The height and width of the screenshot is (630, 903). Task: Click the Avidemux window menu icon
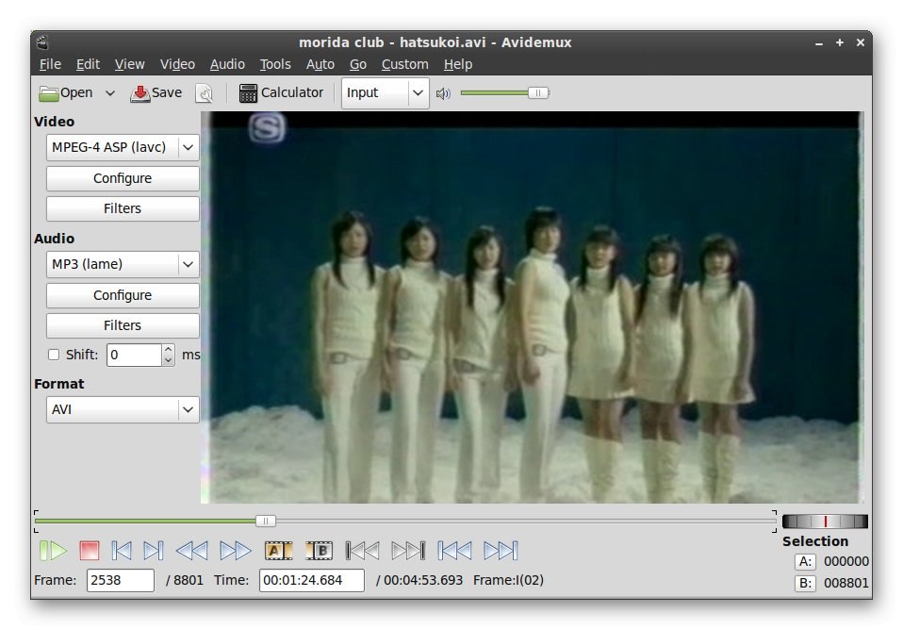[42, 42]
